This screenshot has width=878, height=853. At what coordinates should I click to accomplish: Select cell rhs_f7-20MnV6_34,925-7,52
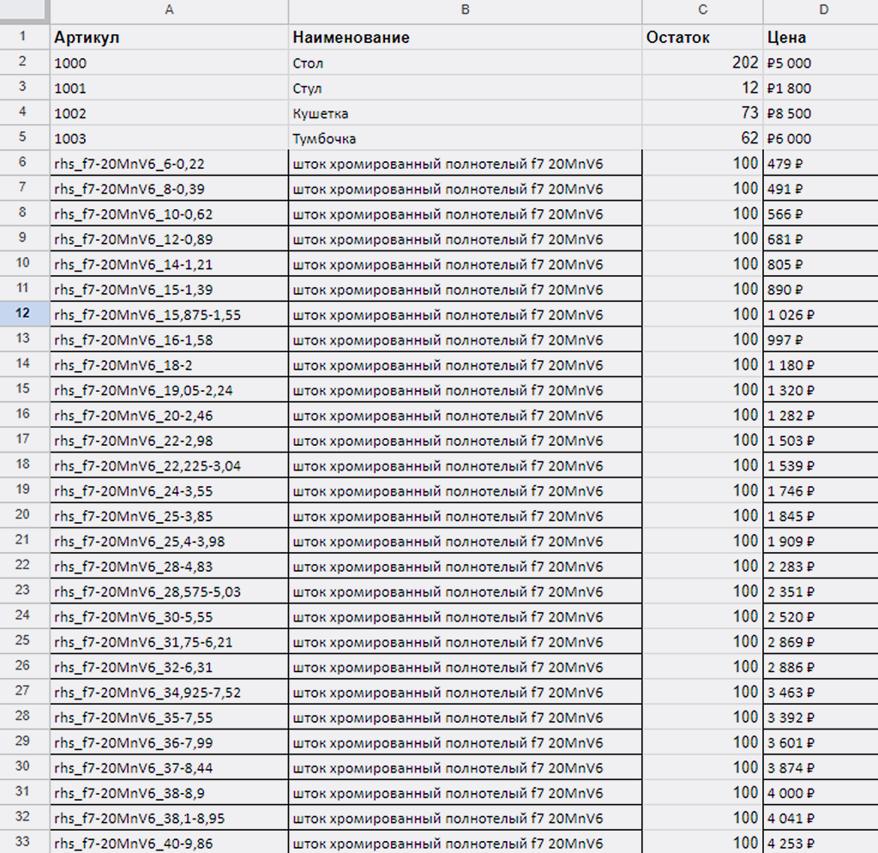(169, 692)
